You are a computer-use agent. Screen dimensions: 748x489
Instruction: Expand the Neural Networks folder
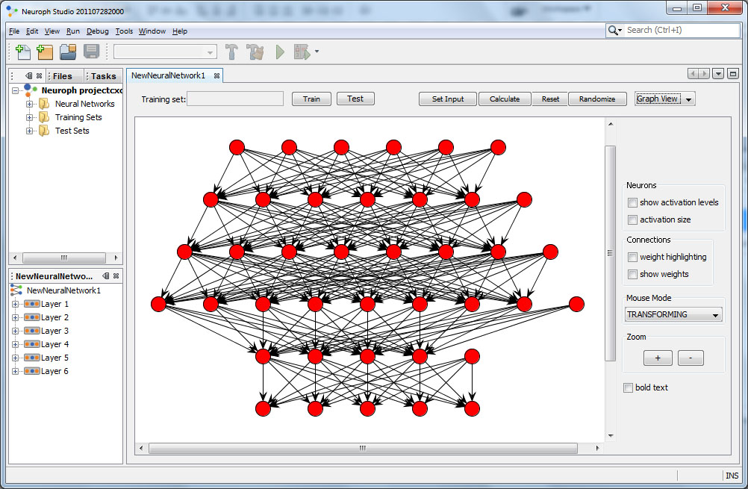(x=30, y=104)
